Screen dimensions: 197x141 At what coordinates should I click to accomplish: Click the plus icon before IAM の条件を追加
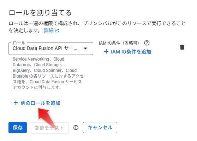click(106, 51)
